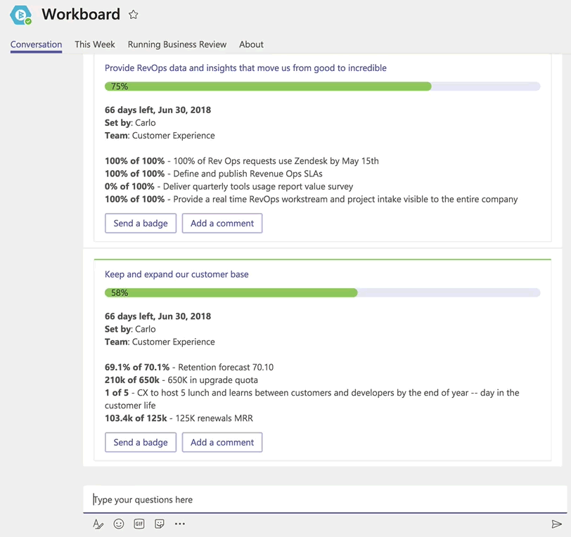This screenshot has width=571, height=537.
Task: Open the text format icon in compose bar
Action: pos(98,524)
